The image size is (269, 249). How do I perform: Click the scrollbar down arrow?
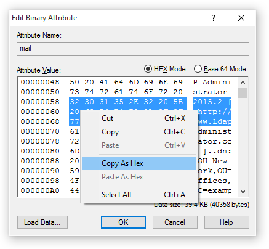pos(243,192)
